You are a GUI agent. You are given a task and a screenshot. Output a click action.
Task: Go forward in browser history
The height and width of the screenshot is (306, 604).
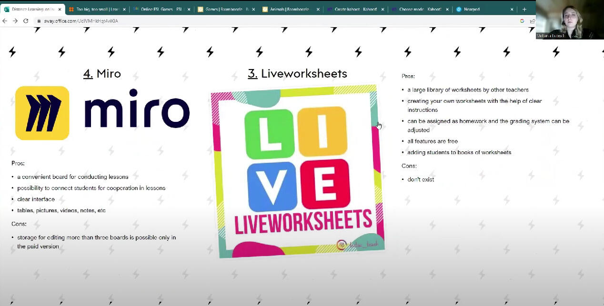pyautogui.click(x=15, y=21)
